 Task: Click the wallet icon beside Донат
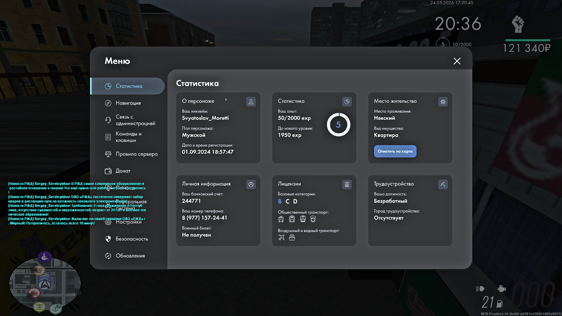pyautogui.click(x=108, y=171)
